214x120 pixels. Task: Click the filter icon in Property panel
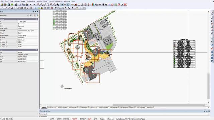(37, 16)
